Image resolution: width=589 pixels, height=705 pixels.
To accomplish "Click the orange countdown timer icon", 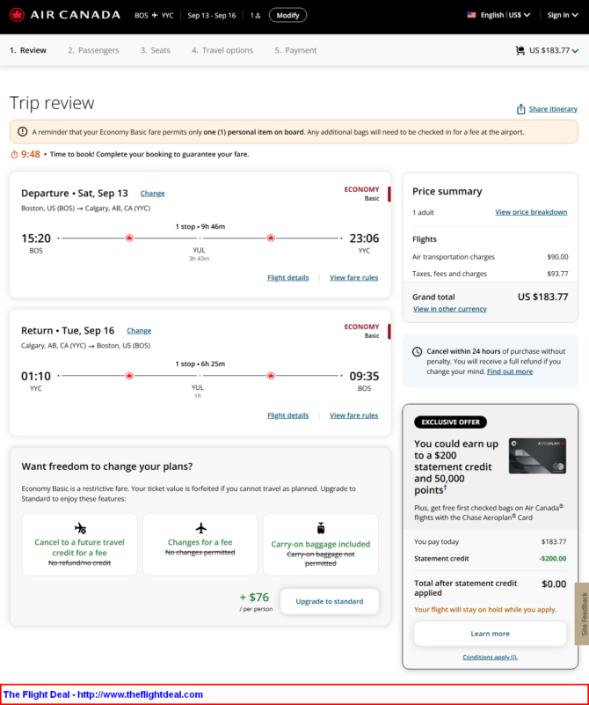I will pos(14,155).
